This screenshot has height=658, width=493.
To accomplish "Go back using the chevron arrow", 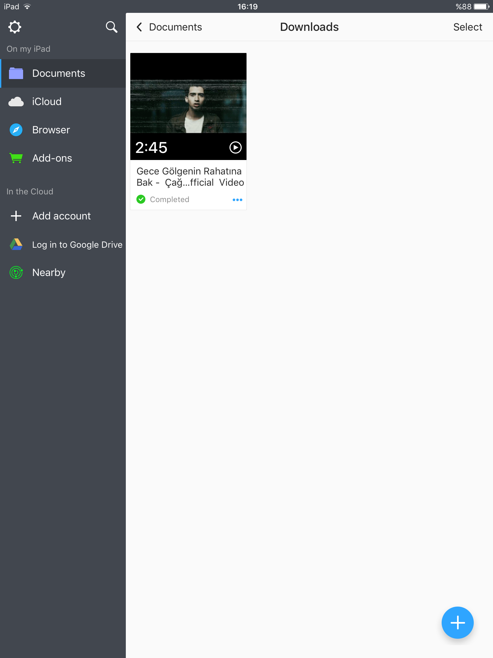I will [x=139, y=27].
